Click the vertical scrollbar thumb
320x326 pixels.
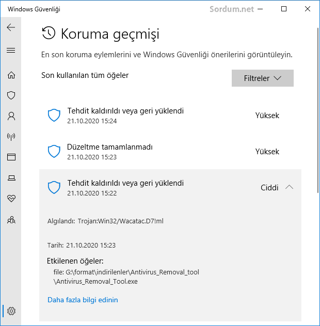click(x=318, y=110)
